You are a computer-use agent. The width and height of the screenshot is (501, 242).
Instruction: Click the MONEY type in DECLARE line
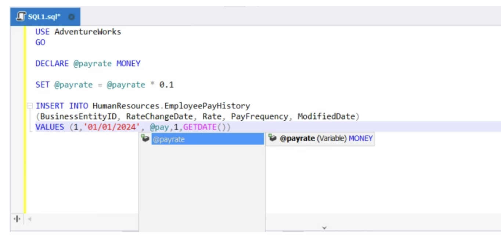point(129,63)
